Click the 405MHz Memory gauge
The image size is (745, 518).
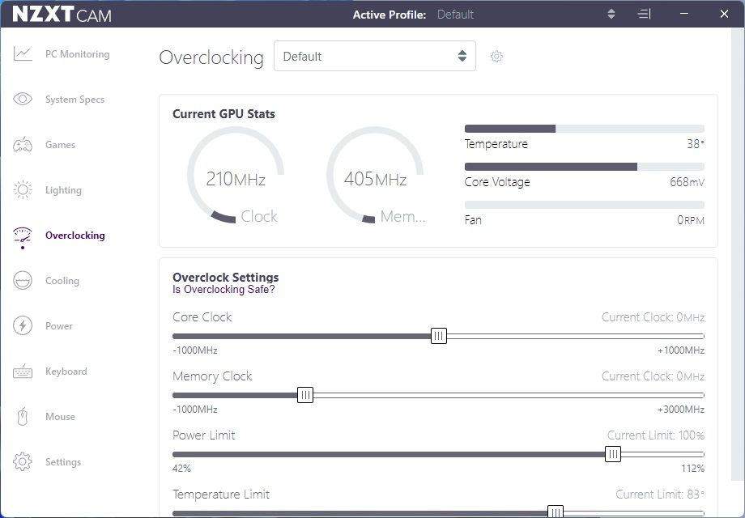[375, 175]
